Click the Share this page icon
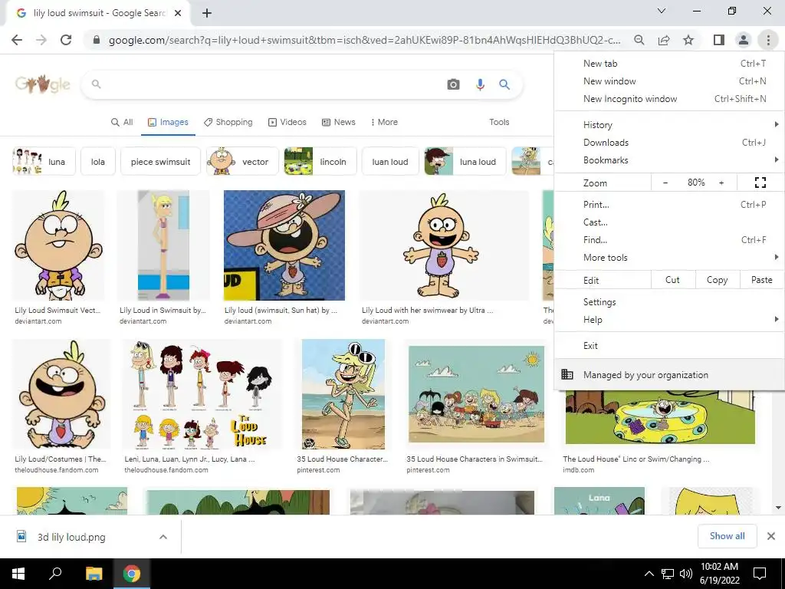This screenshot has height=589, width=785. (x=664, y=40)
